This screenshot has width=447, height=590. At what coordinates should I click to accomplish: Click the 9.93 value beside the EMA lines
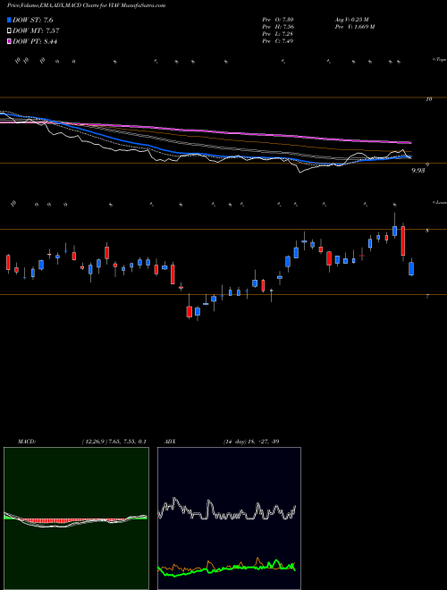pos(418,171)
